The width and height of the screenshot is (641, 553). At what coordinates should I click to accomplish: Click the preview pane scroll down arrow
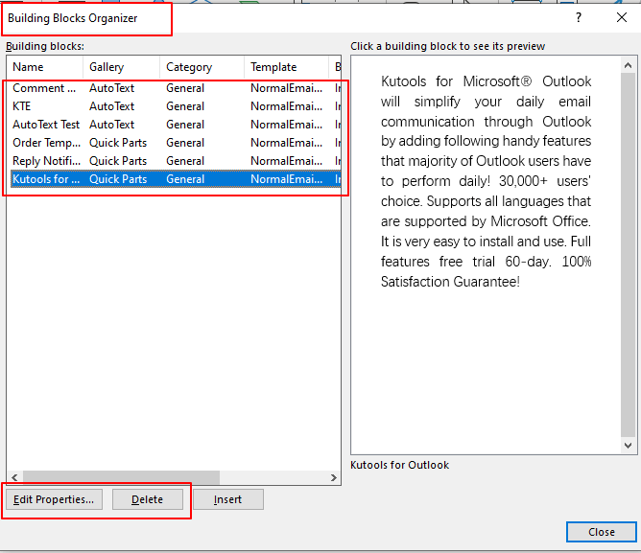click(629, 446)
